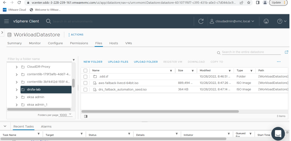This screenshot has height=141, width=291.
Task: Click browser forward arrow
Action: (12, 2)
